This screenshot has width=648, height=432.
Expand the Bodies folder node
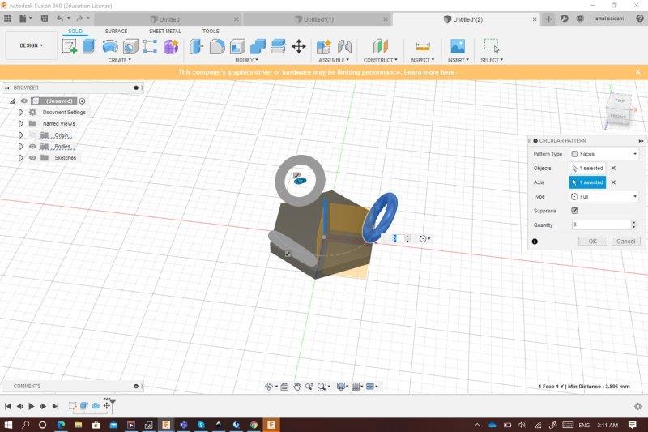(x=21, y=147)
